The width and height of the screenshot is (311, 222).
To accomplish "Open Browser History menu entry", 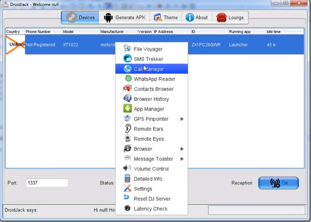I will point(151,99).
